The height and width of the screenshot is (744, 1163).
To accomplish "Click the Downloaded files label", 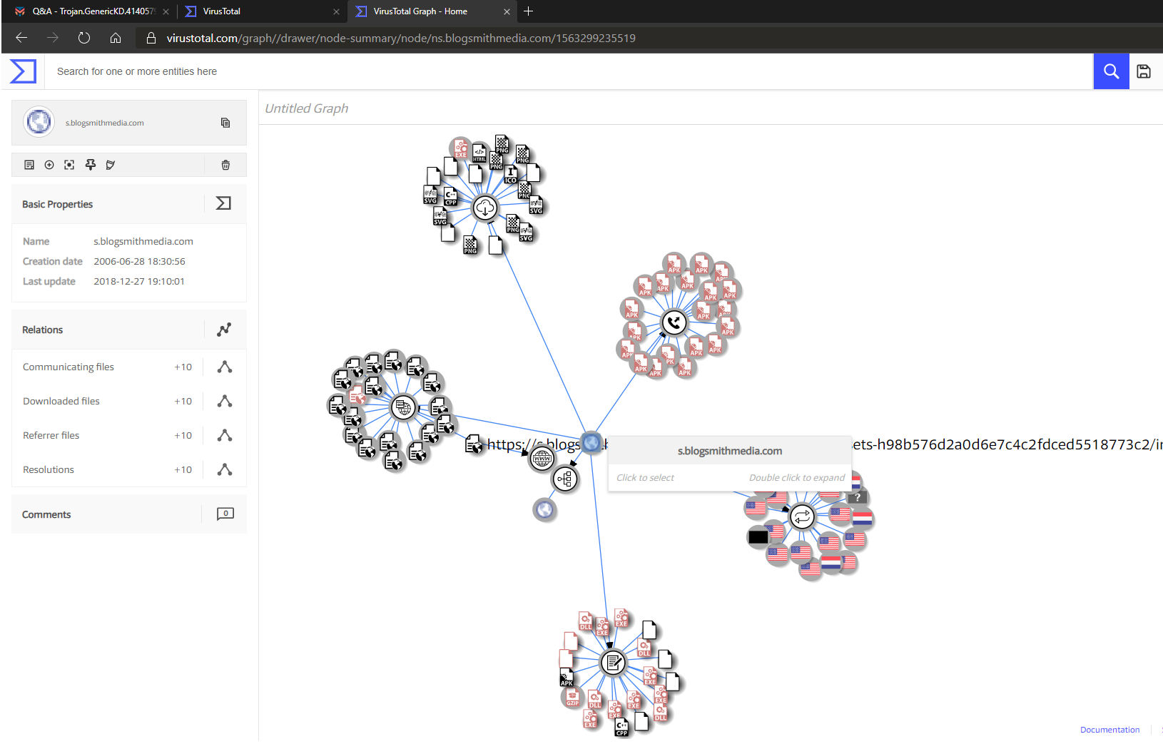I will [61, 401].
